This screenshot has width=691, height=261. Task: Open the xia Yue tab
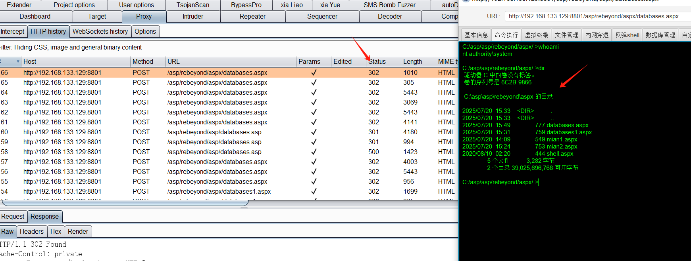coord(330,5)
